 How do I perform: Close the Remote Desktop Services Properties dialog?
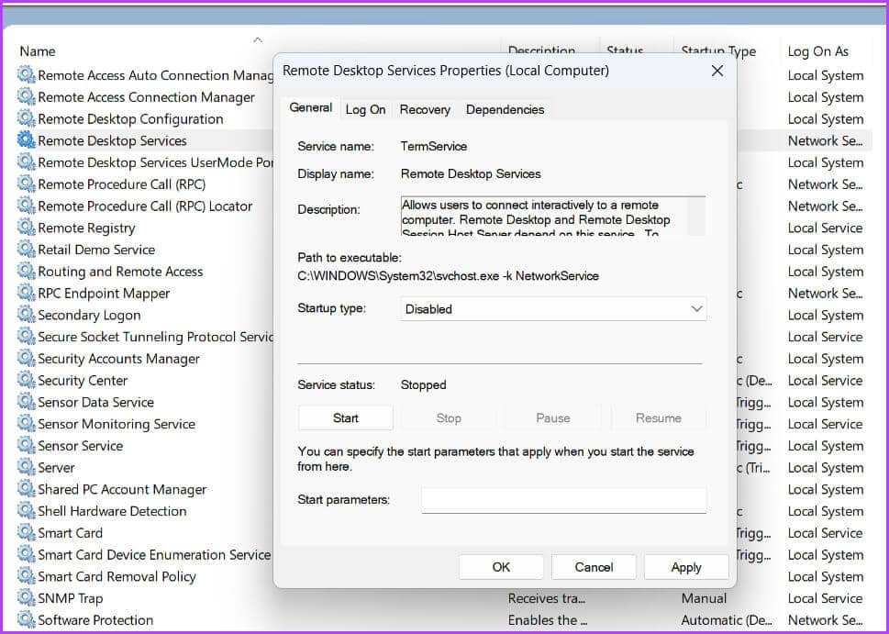point(717,71)
